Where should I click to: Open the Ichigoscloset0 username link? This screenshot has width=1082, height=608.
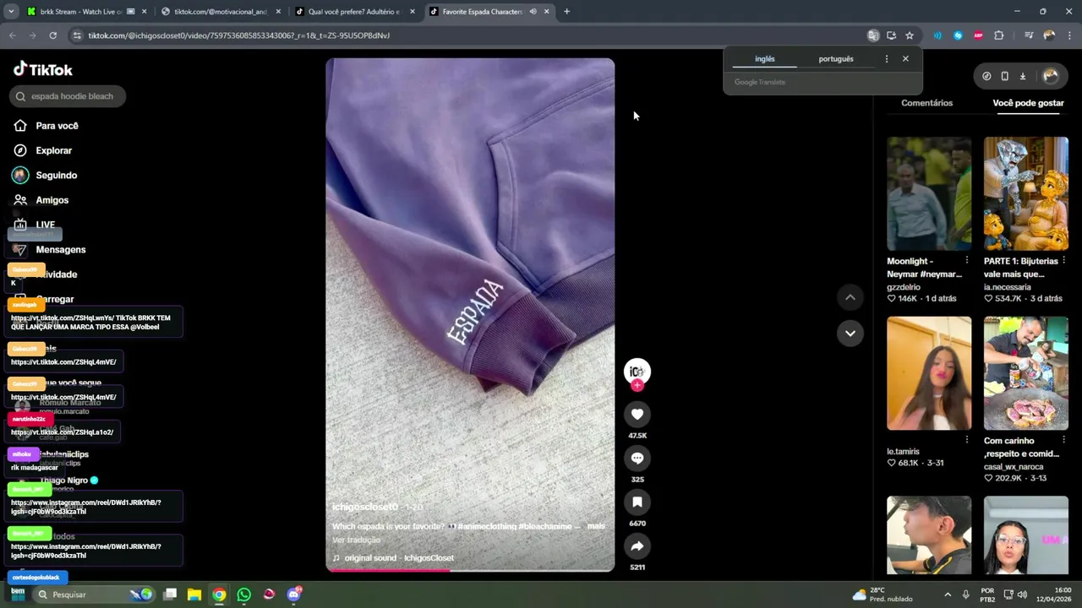[364, 507]
